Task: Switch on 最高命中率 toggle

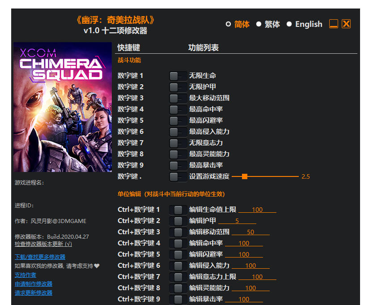Action: coord(178,110)
